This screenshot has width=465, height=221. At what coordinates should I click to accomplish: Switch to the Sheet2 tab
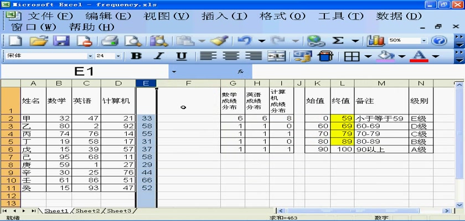87,211
